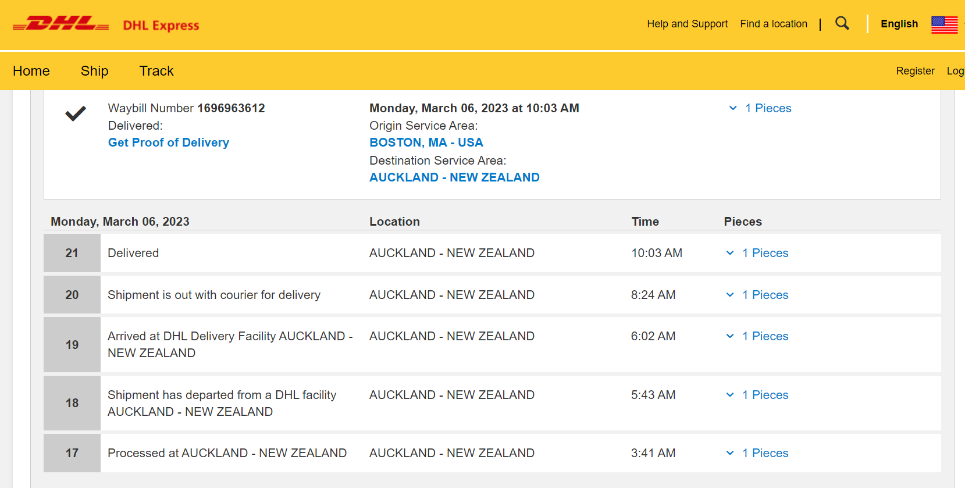Click the Location column header

(394, 222)
